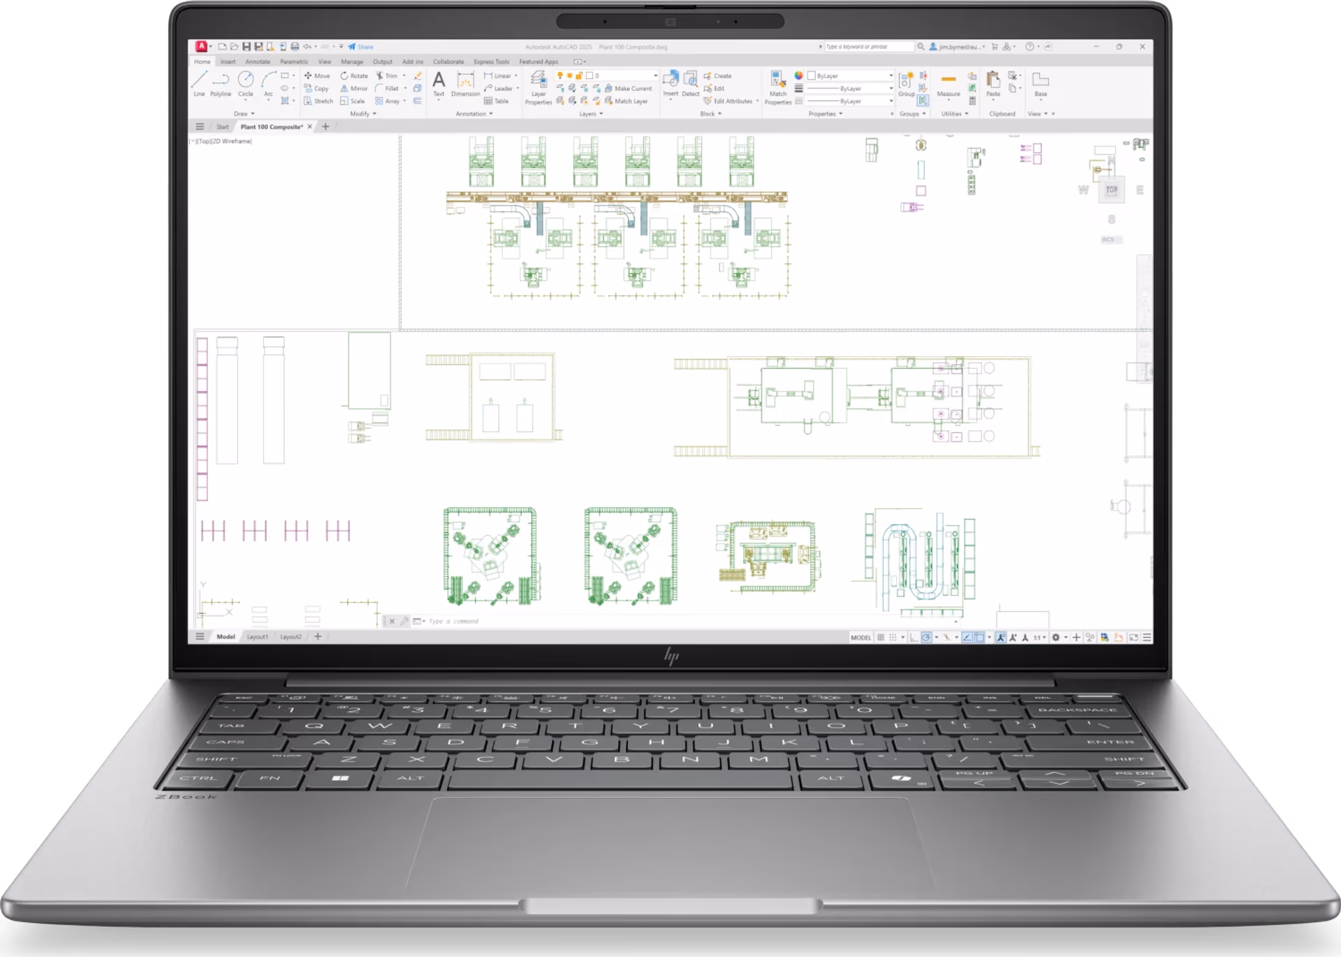Click the Group tool
1341x957 pixels.
point(906,83)
